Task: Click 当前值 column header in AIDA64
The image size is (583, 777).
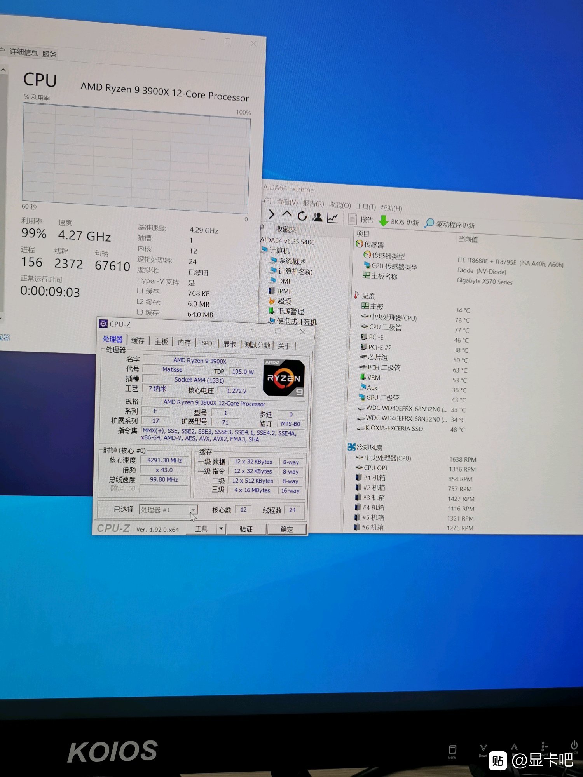Action: coord(468,239)
